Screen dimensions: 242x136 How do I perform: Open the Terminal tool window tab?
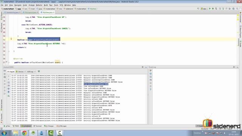tap(37, 126)
